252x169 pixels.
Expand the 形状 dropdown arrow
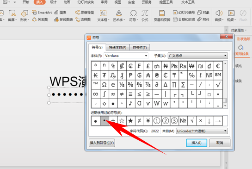tap(28, 20)
